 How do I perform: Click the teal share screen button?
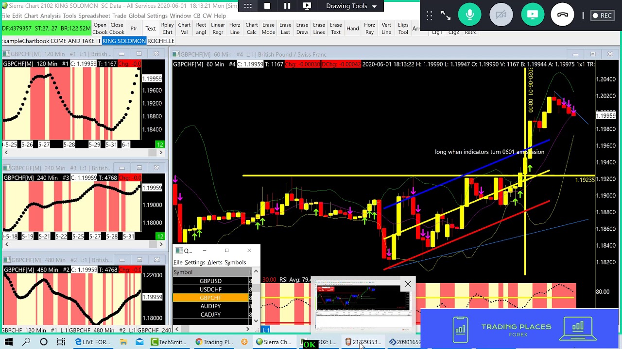pyautogui.click(x=533, y=15)
